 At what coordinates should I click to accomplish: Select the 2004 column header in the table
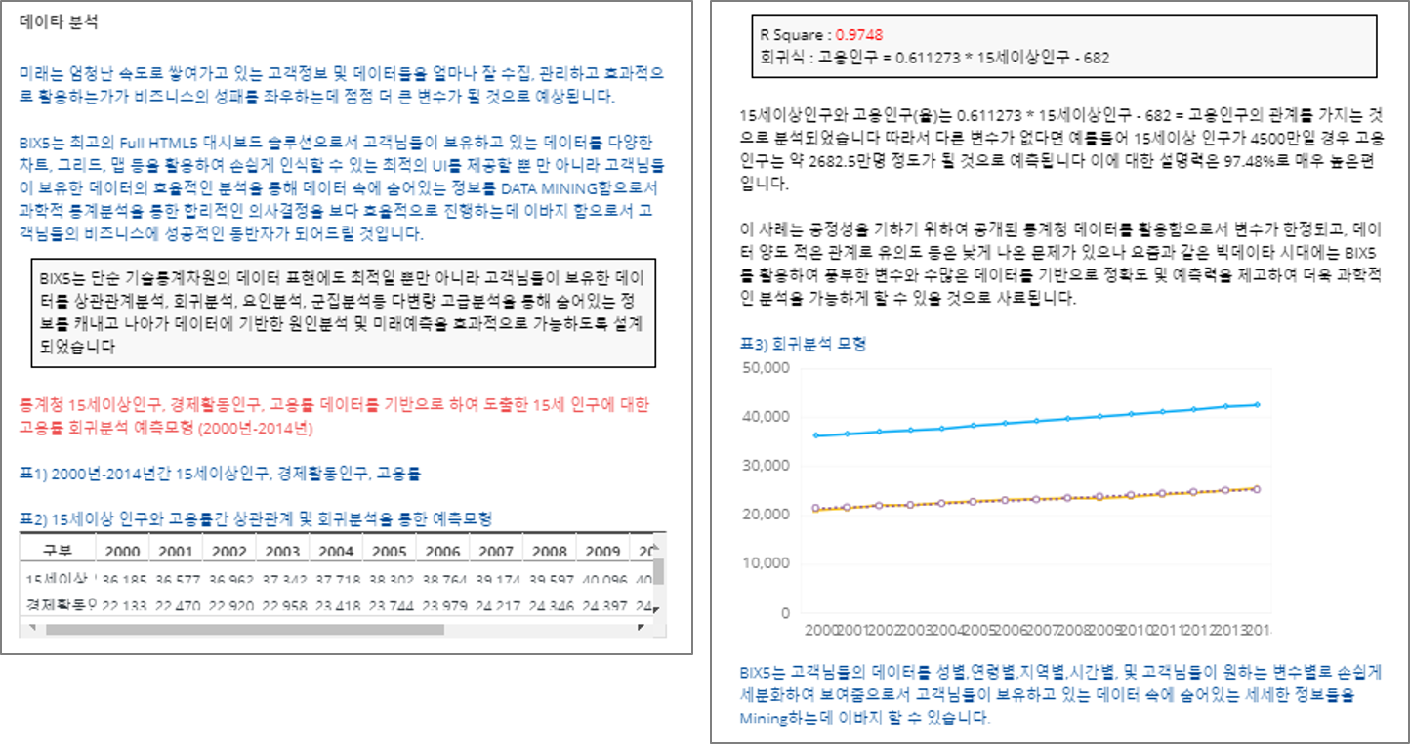pos(336,549)
